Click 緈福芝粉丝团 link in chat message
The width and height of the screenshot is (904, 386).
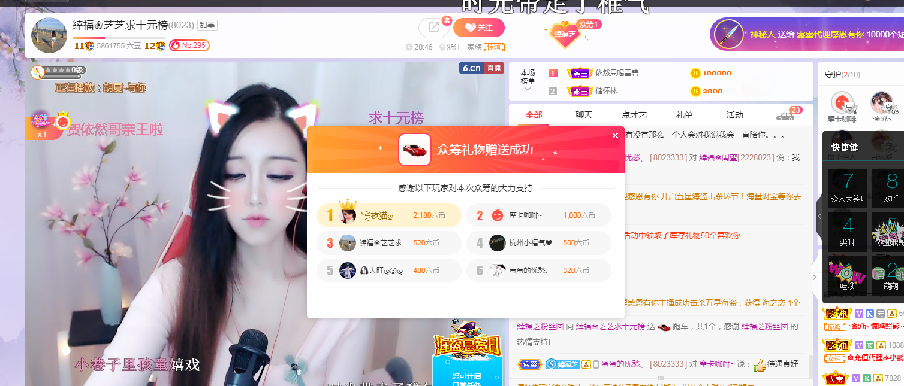coord(540,326)
